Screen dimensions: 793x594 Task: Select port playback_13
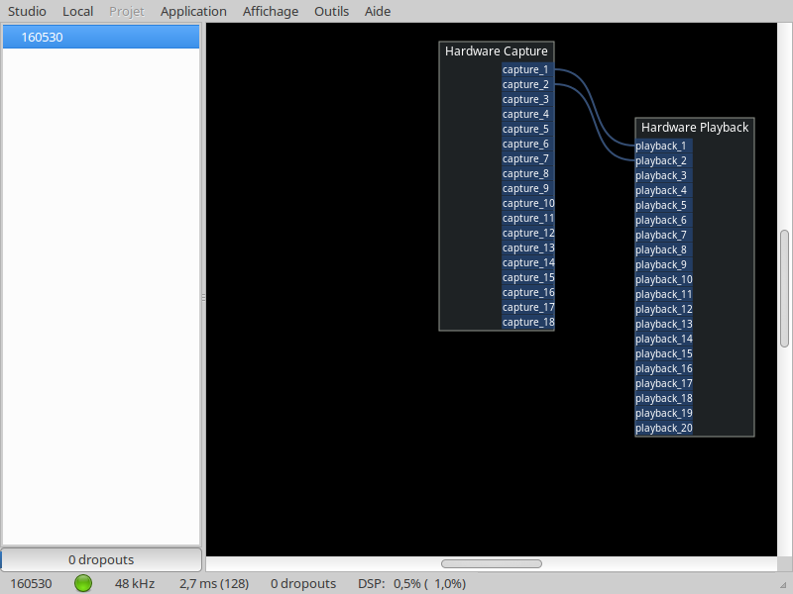pyautogui.click(x=663, y=325)
